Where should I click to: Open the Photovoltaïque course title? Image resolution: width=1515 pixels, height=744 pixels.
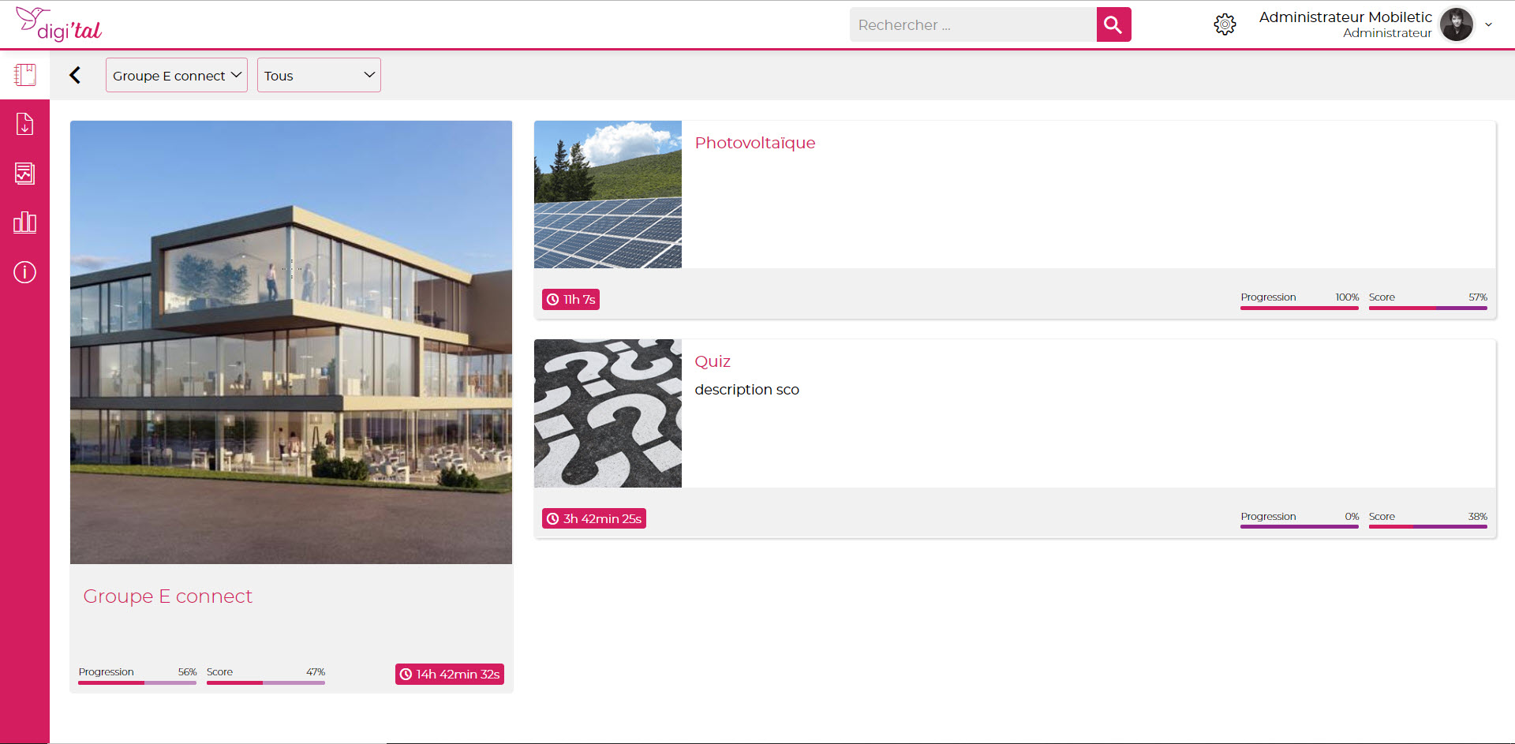[755, 143]
